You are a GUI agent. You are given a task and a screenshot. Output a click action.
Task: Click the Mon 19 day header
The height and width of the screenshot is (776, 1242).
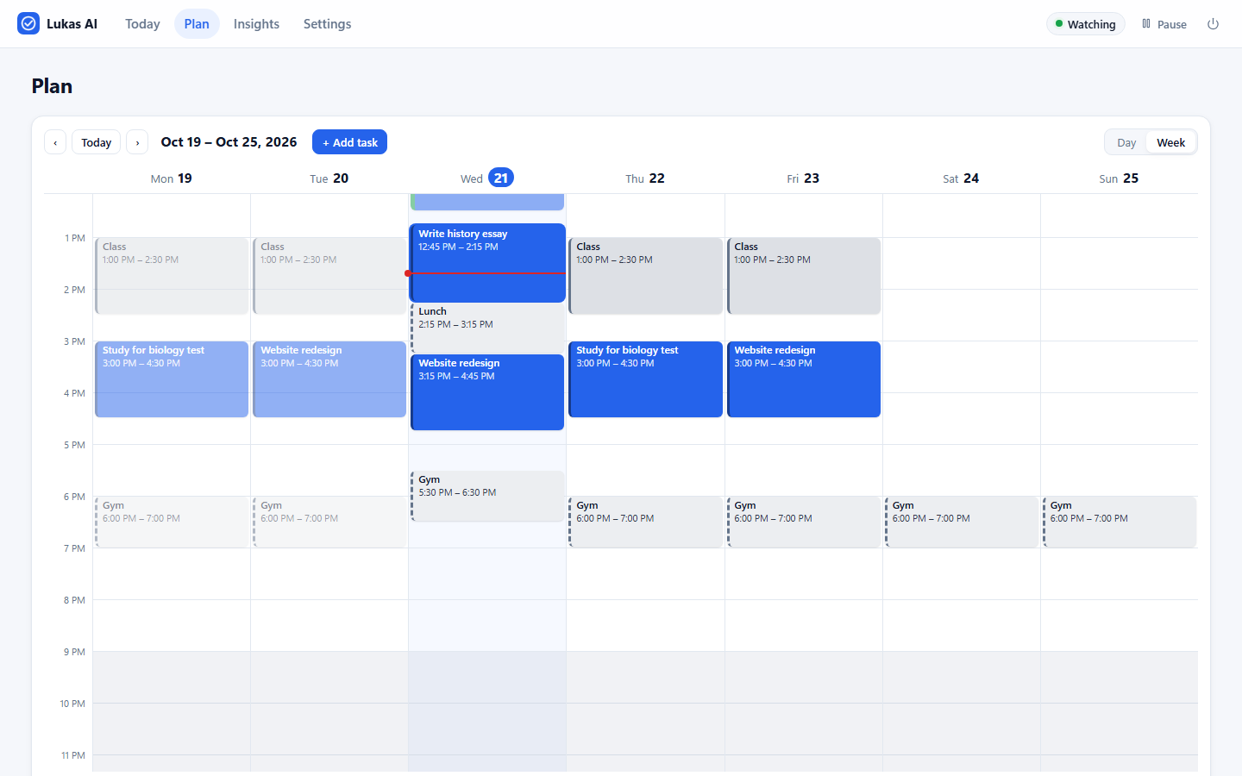pyautogui.click(x=172, y=178)
